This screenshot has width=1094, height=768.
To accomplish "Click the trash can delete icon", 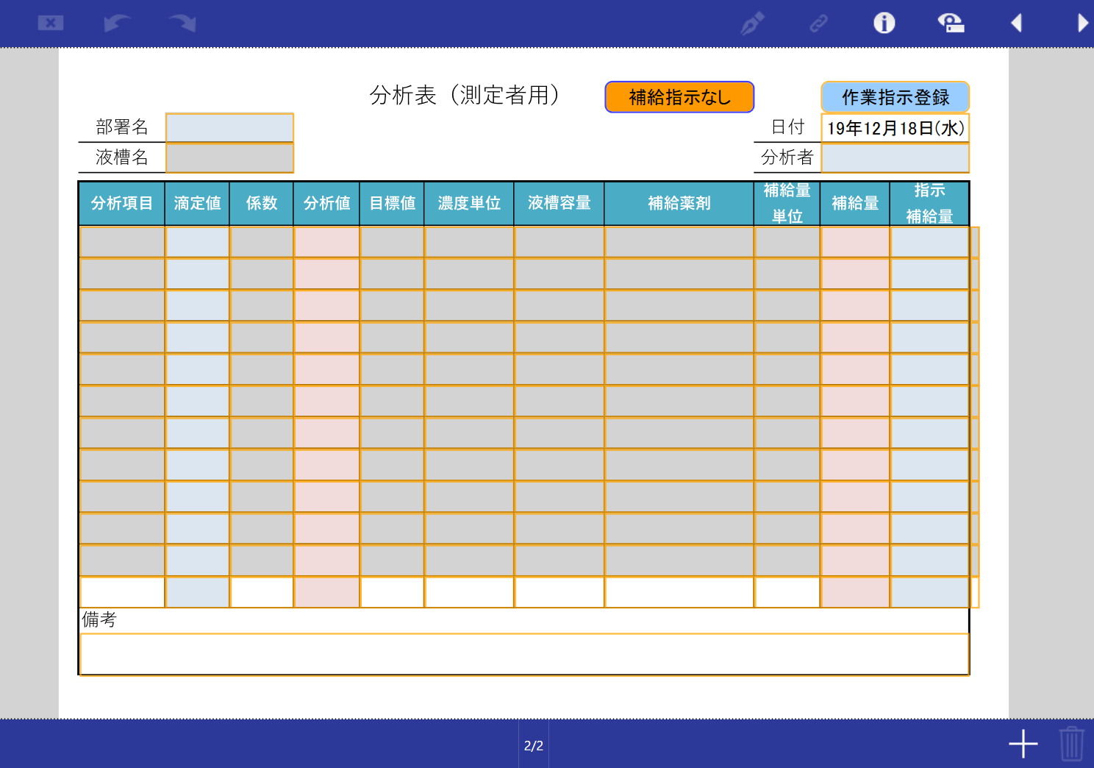I will (x=1071, y=744).
